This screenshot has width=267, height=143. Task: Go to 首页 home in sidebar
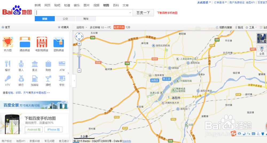[x=6, y=27]
